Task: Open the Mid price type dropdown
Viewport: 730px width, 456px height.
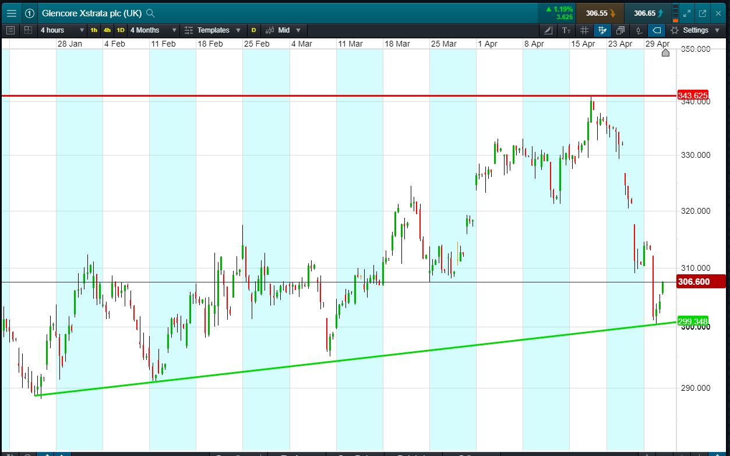Action: pyautogui.click(x=283, y=30)
